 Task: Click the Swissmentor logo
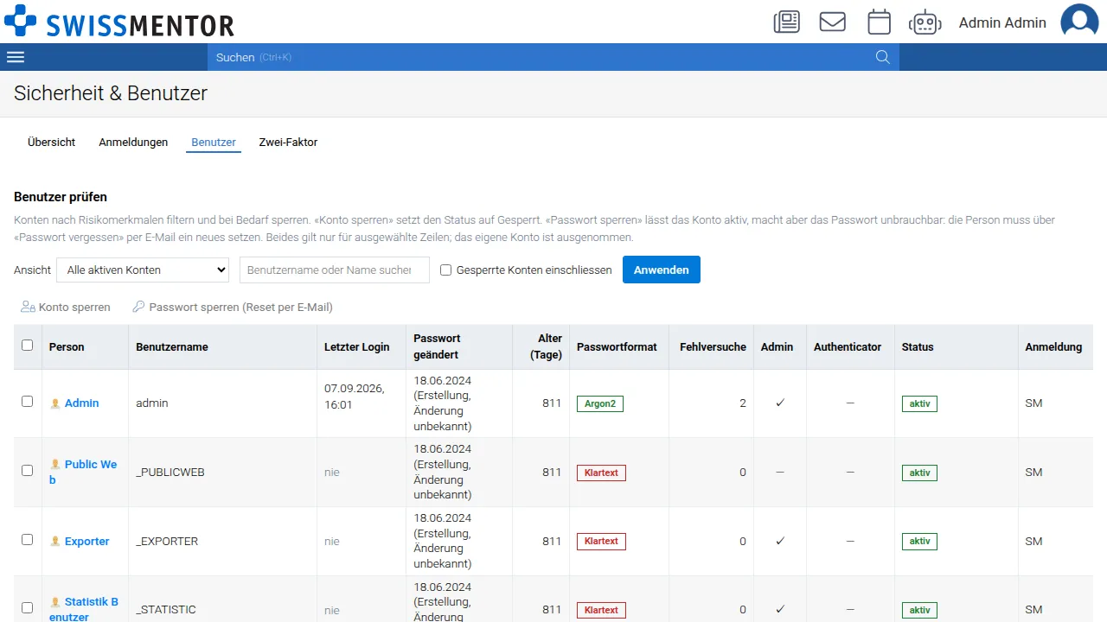(x=119, y=22)
